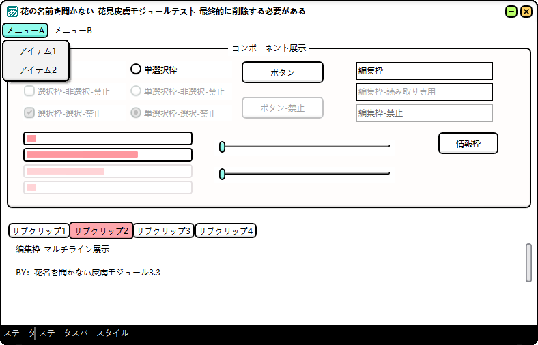Focus the 編集枠-読み取り専用 field
Viewport: 538px width, 345px height.
[x=424, y=92]
